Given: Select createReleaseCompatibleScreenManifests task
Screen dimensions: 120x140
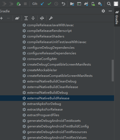Looking at the screenshot, I should point(60,76).
